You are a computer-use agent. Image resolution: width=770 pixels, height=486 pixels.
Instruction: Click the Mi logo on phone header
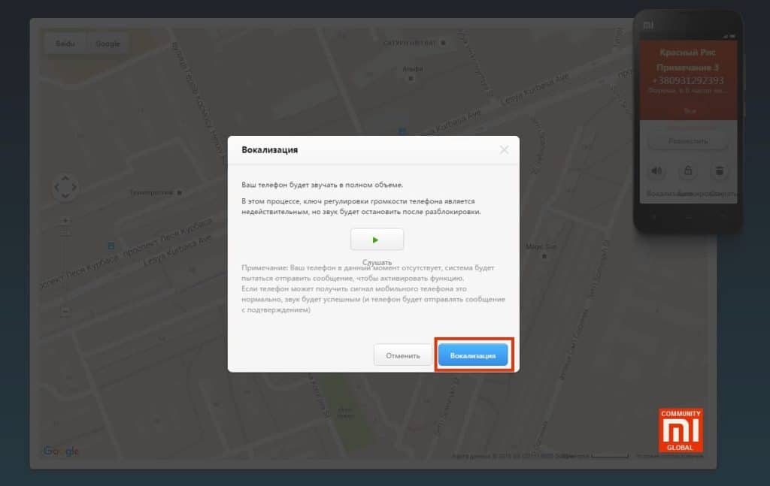point(647,25)
